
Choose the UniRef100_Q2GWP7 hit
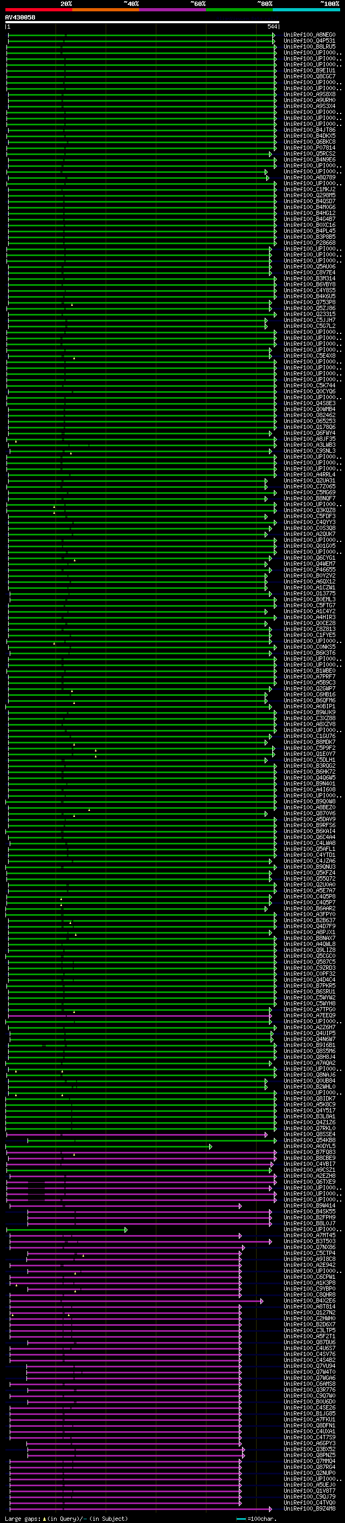[309, 689]
